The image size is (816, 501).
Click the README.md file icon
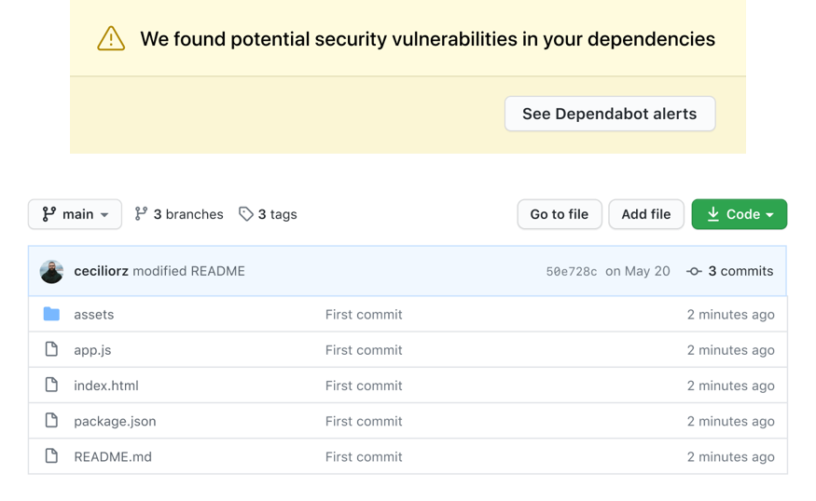coord(51,455)
